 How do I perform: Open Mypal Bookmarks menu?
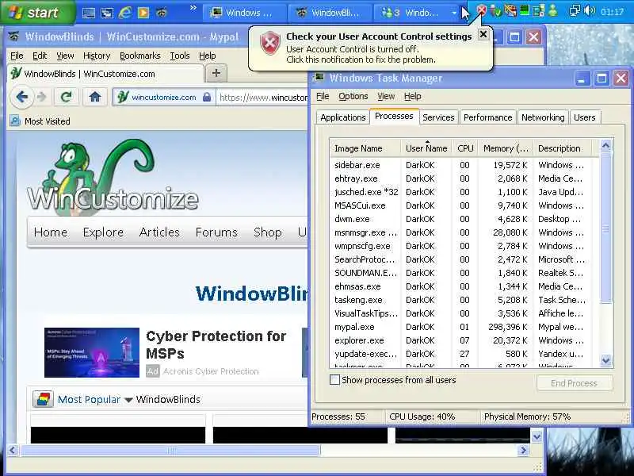(x=140, y=56)
